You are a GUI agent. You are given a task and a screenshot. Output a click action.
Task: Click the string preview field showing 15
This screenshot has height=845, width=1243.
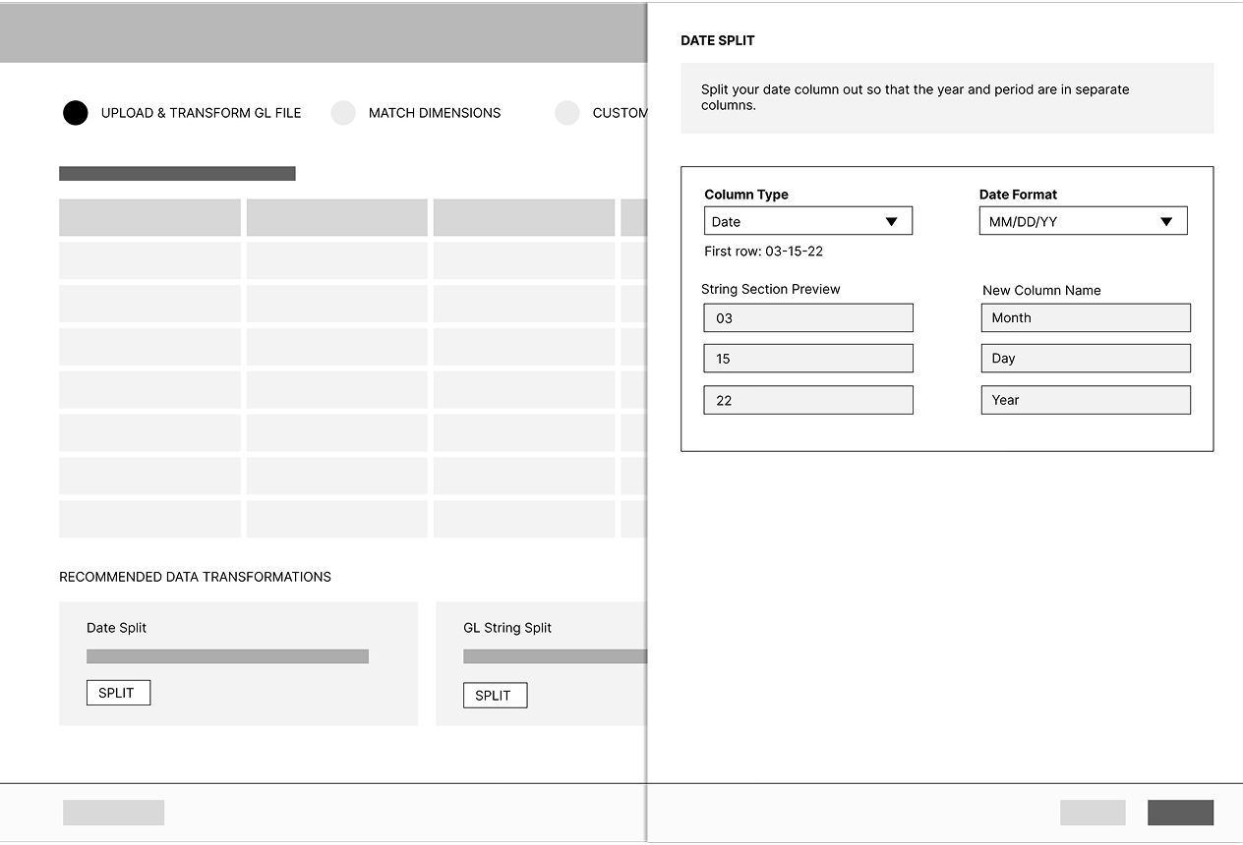coord(808,358)
